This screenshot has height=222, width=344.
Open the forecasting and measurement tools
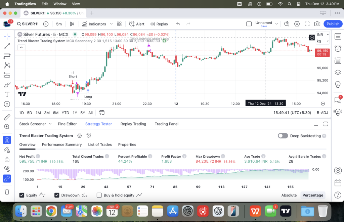coord(7,75)
